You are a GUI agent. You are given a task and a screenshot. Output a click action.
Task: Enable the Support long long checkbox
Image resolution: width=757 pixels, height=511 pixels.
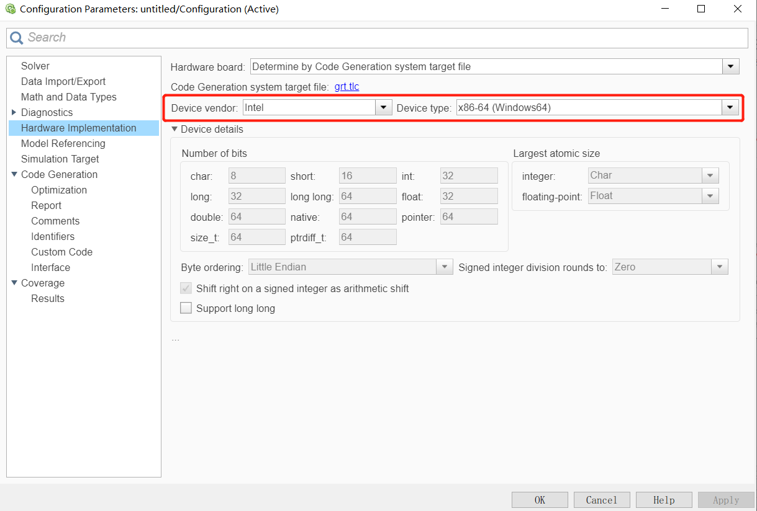pyautogui.click(x=186, y=308)
